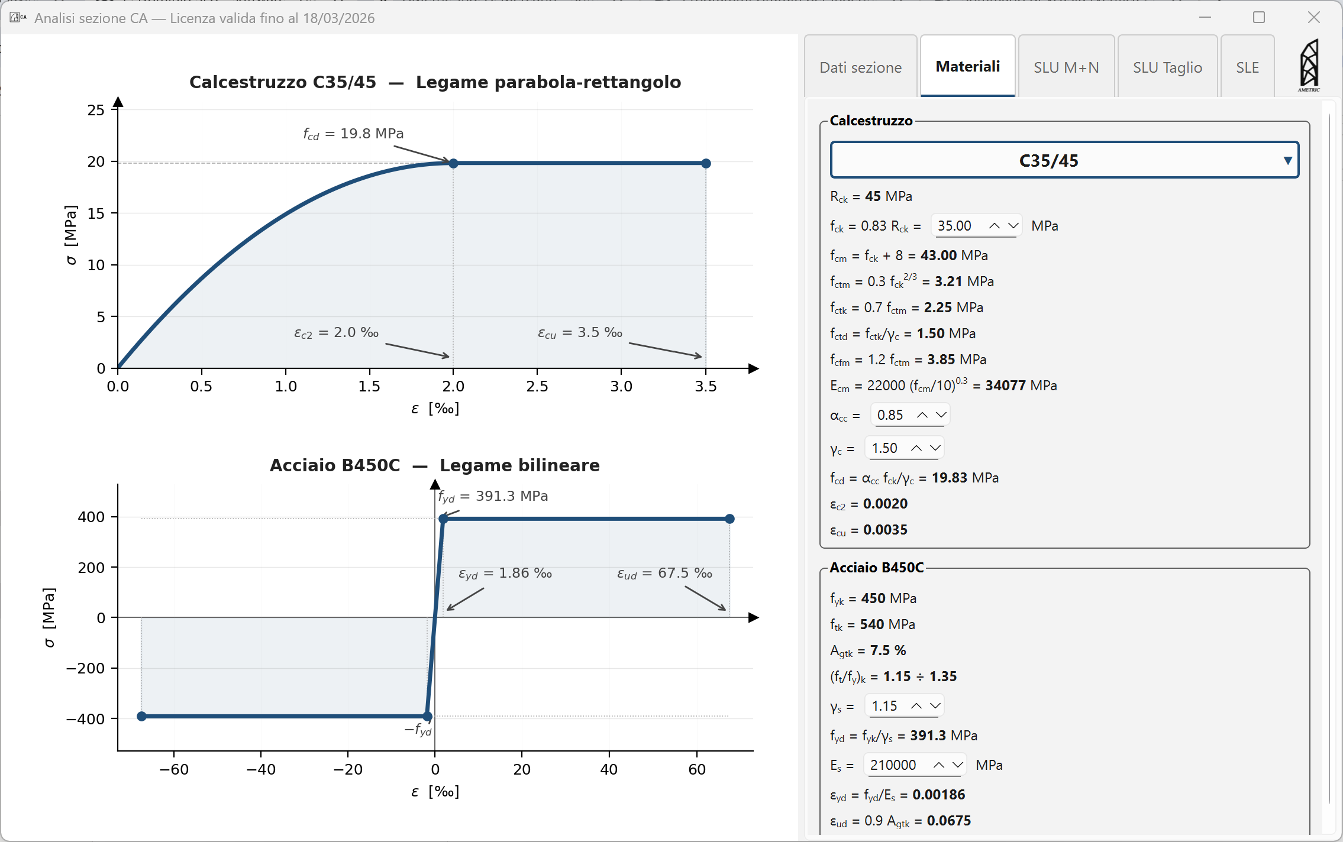Screen dimensions: 1343x842
Task: Open the C35/45 concrete class dropdown
Action: click(x=1064, y=160)
